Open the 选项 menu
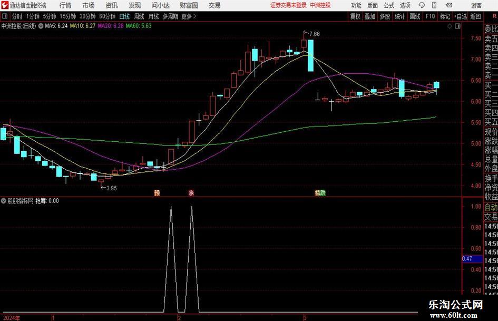The width and height of the screenshot is (498, 321). tap(405, 5)
